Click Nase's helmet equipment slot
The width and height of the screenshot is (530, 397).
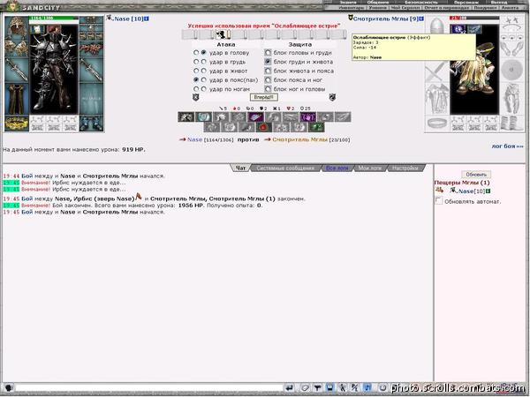tap(16, 28)
